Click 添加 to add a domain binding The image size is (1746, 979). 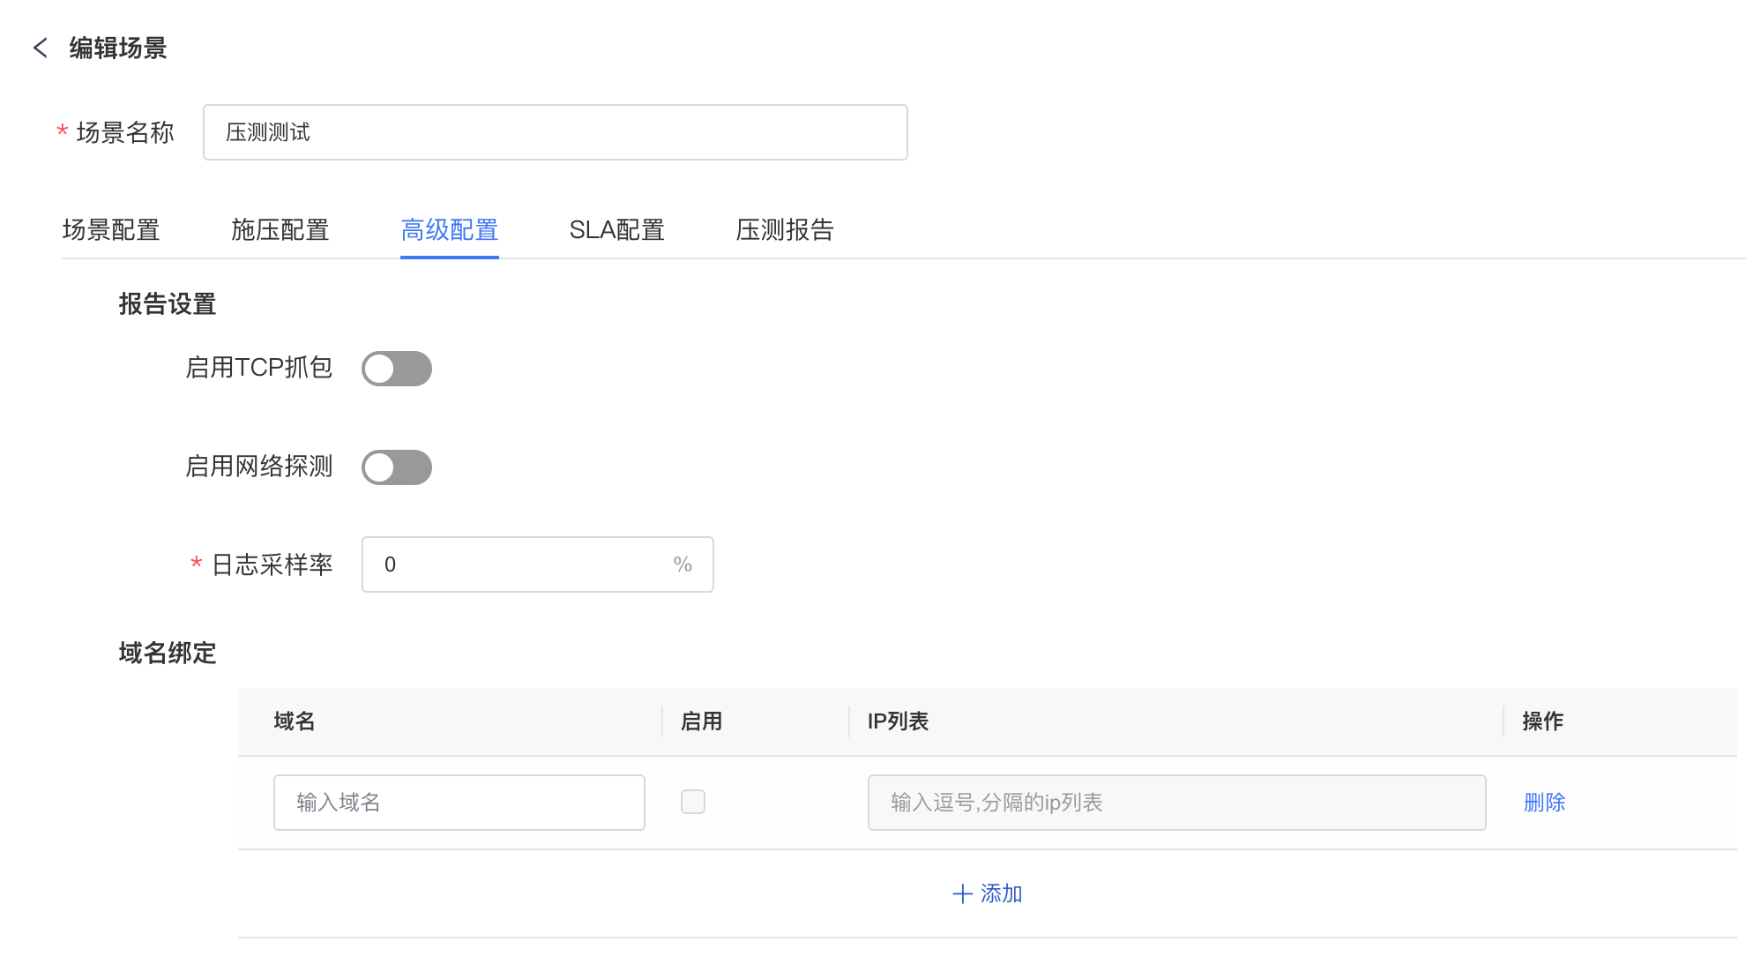(1001, 893)
